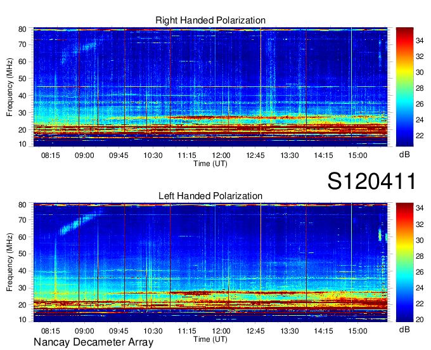Click the S120411 label
The image size is (431, 350).
click(371, 181)
